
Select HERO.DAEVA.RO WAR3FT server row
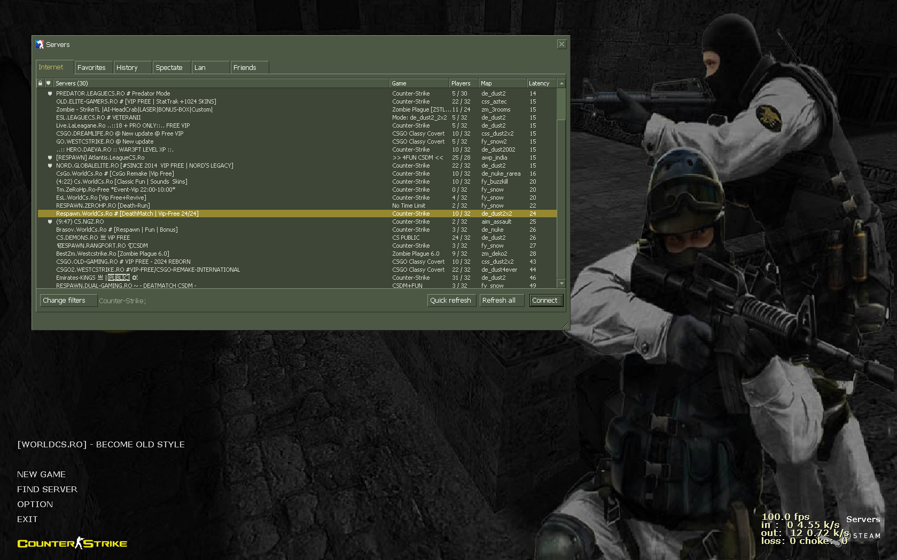click(x=297, y=149)
